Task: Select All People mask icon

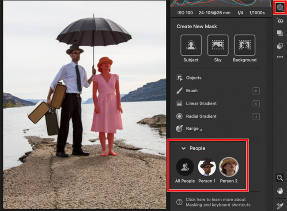Action: pos(185,167)
